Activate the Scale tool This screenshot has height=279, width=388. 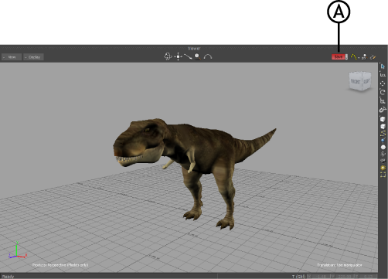(383, 100)
